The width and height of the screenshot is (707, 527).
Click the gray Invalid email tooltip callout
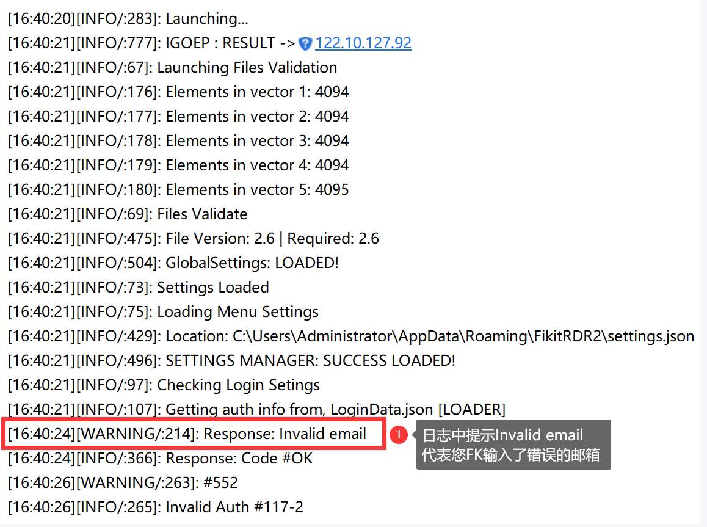(x=513, y=445)
